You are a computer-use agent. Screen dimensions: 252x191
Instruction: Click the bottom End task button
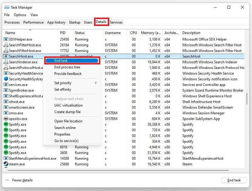pos(234,180)
